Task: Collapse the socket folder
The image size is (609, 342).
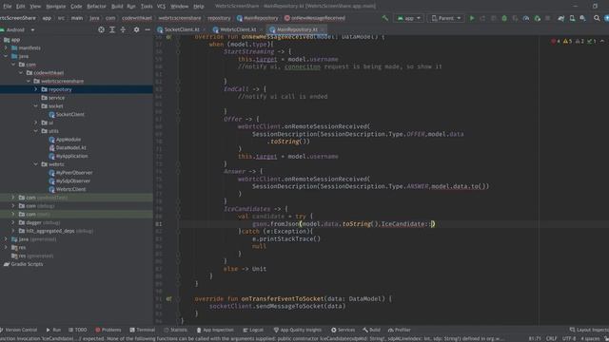Action: (36, 105)
